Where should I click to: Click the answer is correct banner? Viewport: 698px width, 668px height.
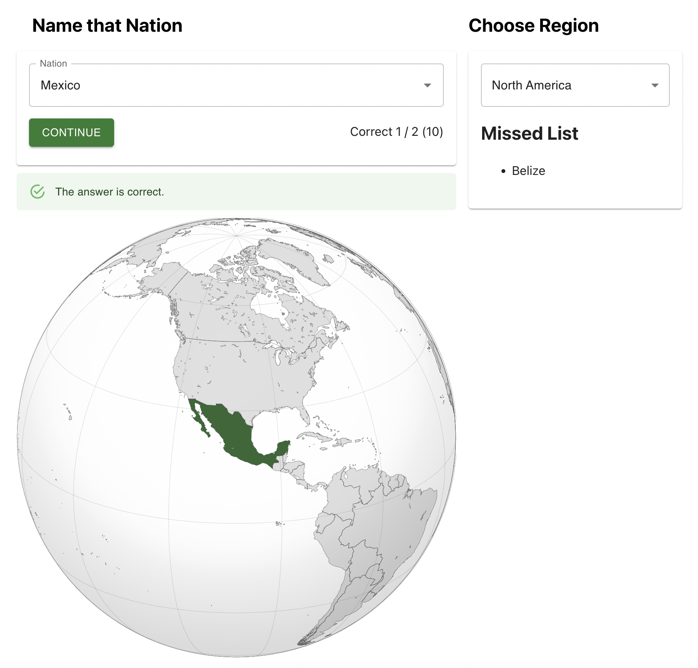(x=109, y=191)
